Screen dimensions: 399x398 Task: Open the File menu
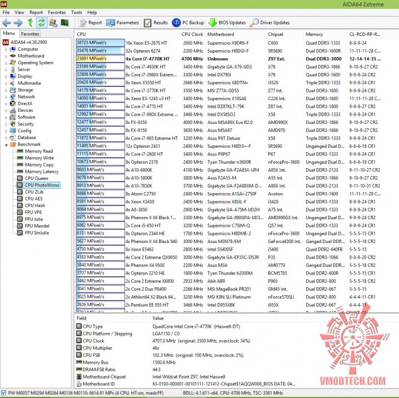6,12
